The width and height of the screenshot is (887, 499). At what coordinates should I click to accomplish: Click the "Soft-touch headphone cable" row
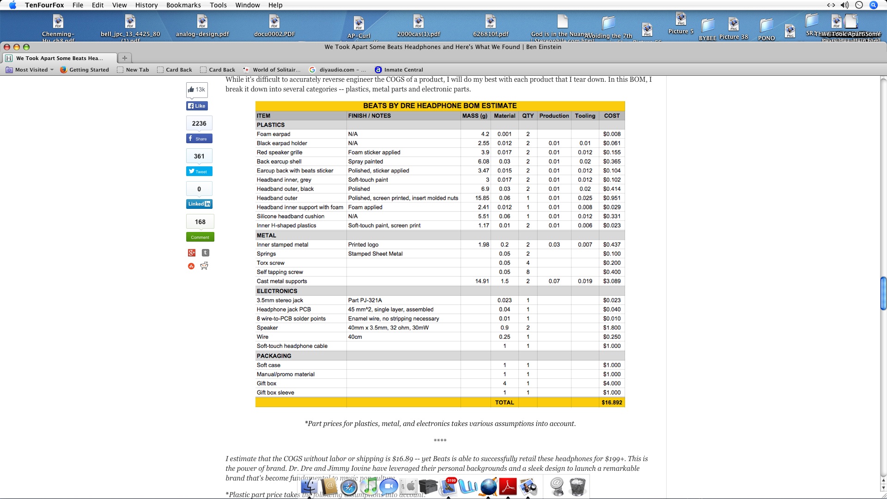440,346
